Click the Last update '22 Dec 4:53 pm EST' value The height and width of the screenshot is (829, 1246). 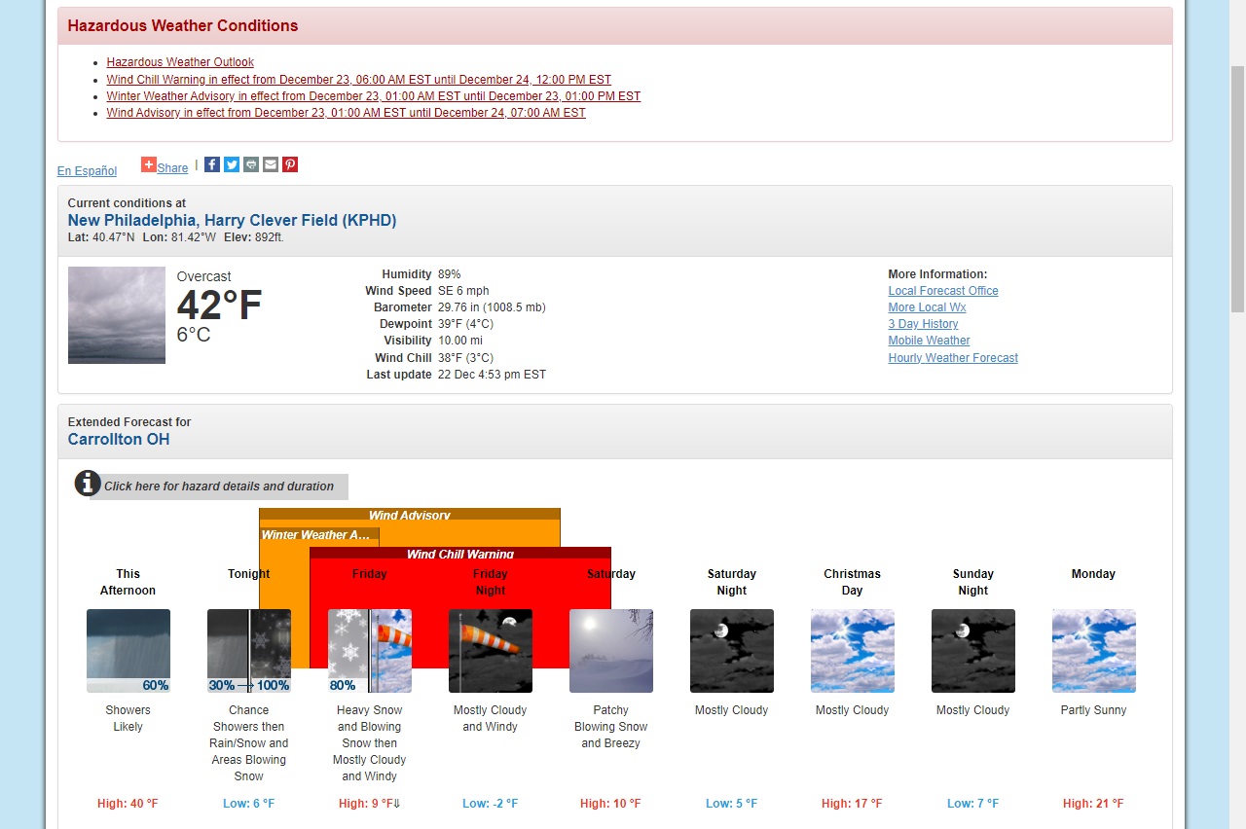(492, 375)
